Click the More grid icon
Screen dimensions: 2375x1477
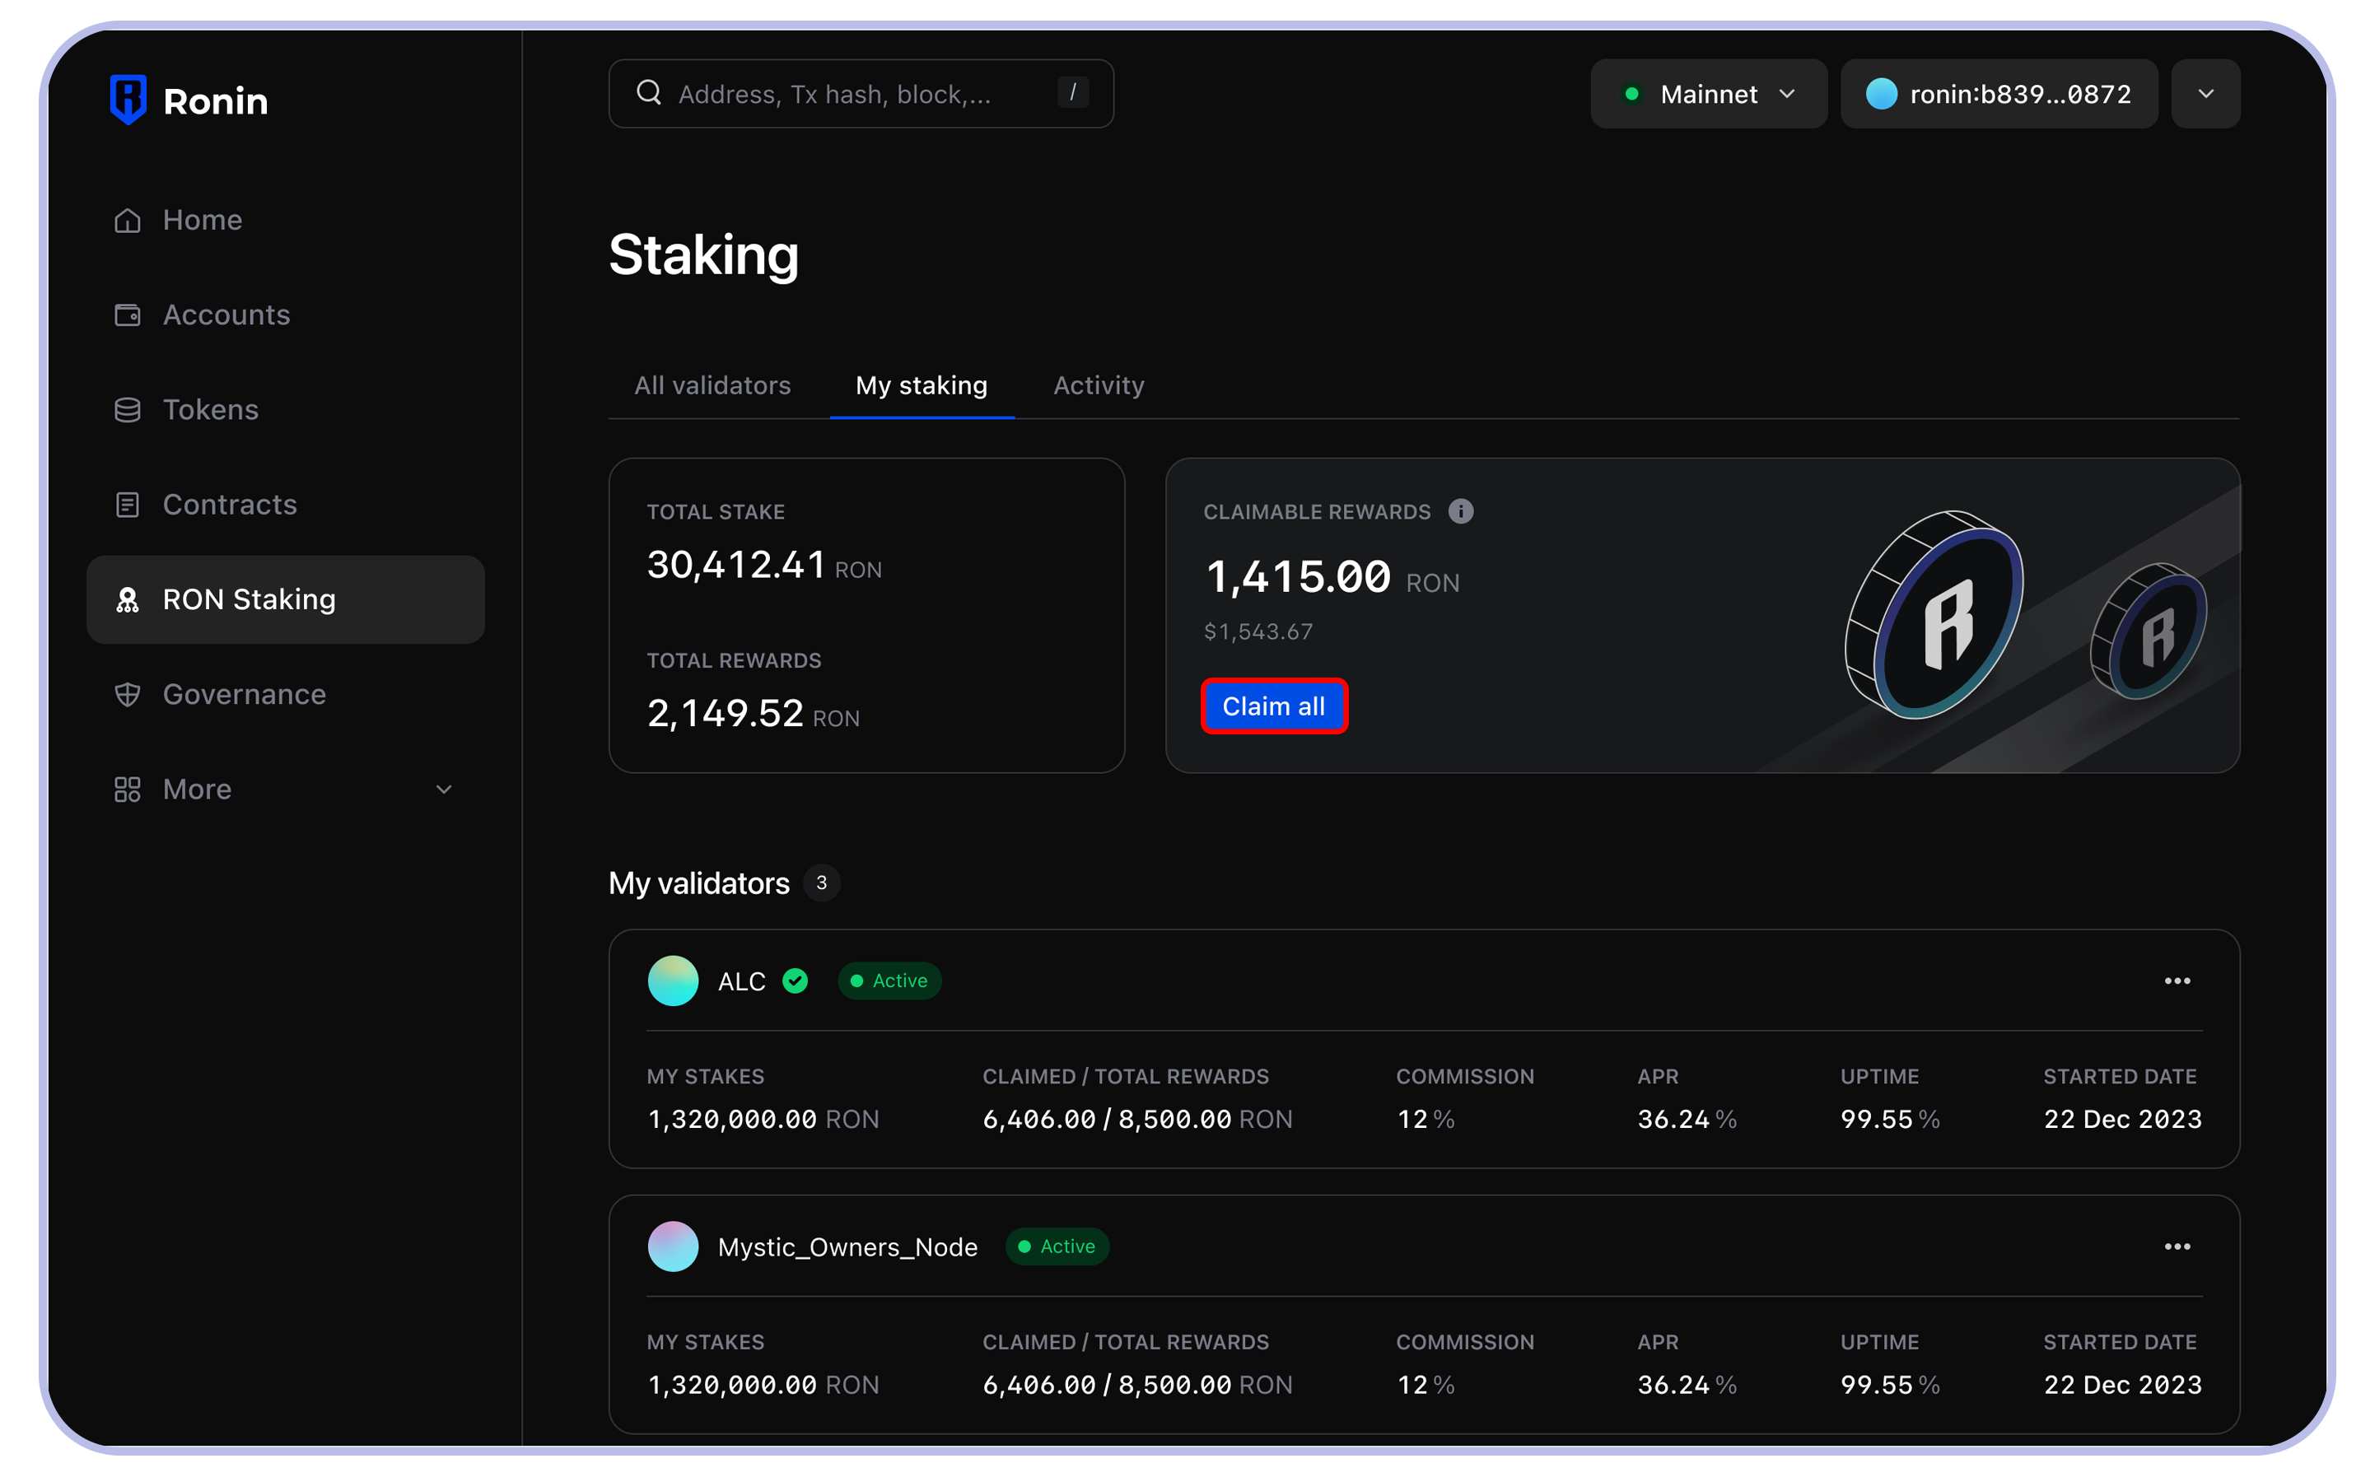click(x=127, y=790)
